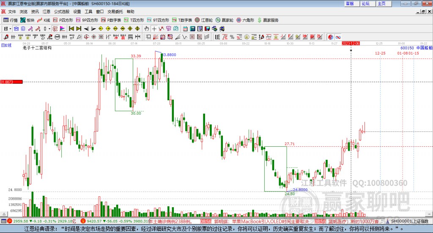The height and width of the screenshot is (233, 433).
Task: Click the 深 Shenzhen index badge
Action: 83,221
